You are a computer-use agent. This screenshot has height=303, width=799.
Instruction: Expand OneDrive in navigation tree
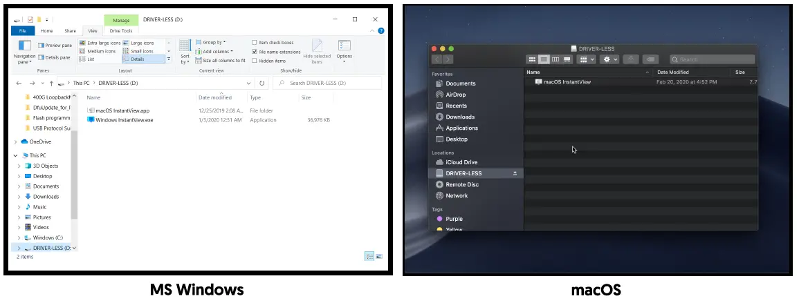[x=16, y=142]
